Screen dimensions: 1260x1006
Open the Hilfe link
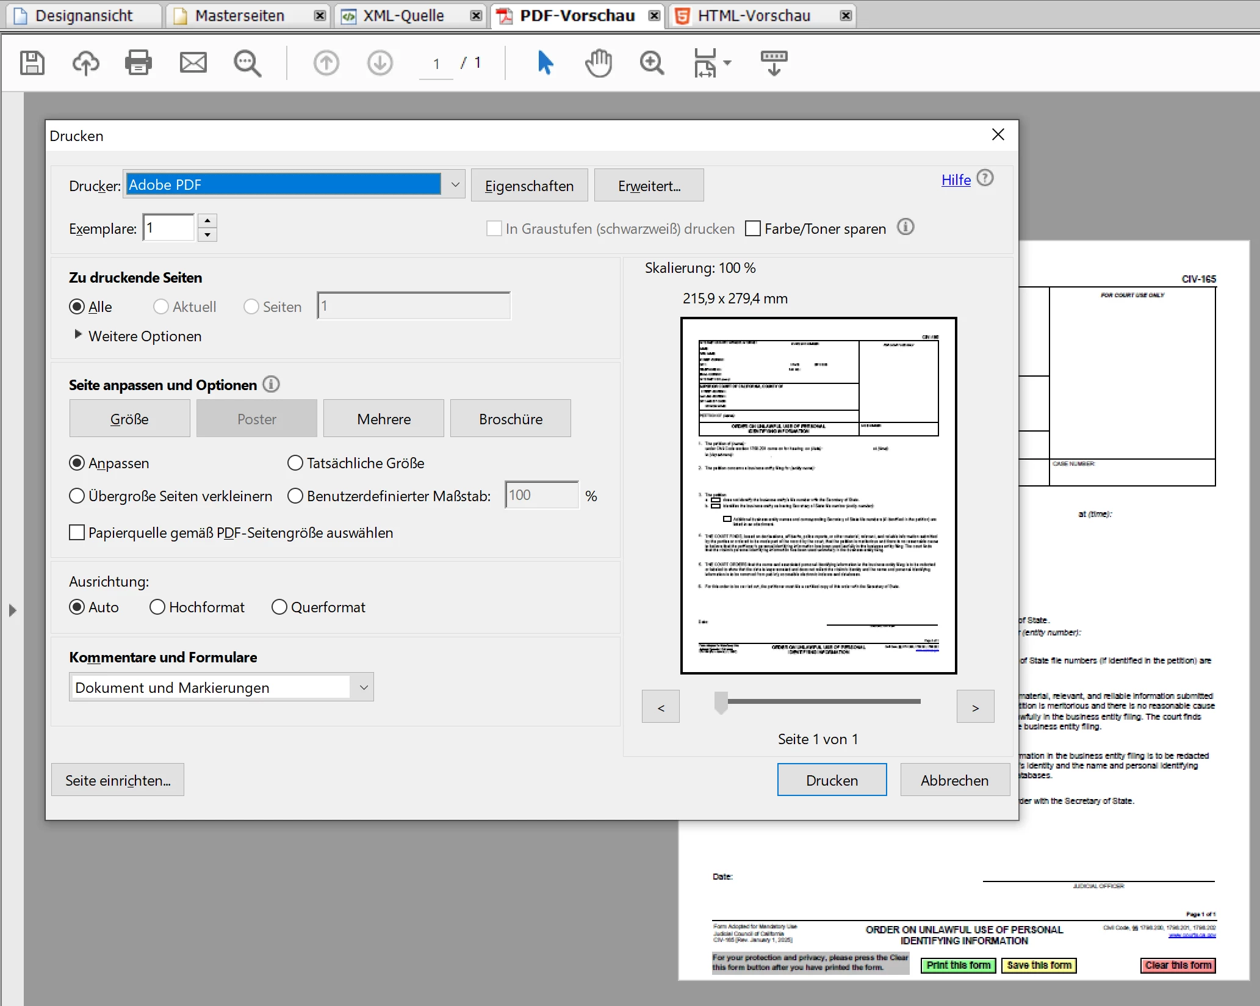pos(956,180)
